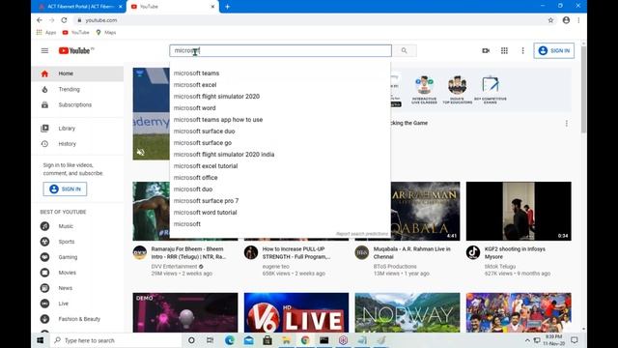Select the suggestion 'microsoft excel tutorial'
Screen dimensions: 618x348
tap(280, 166)
